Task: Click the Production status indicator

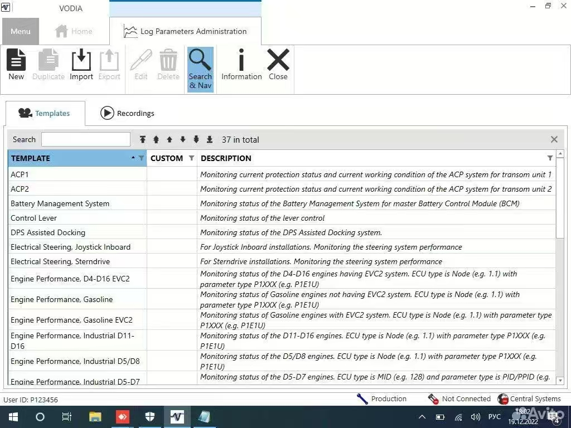Action: (x=381, y=399)
